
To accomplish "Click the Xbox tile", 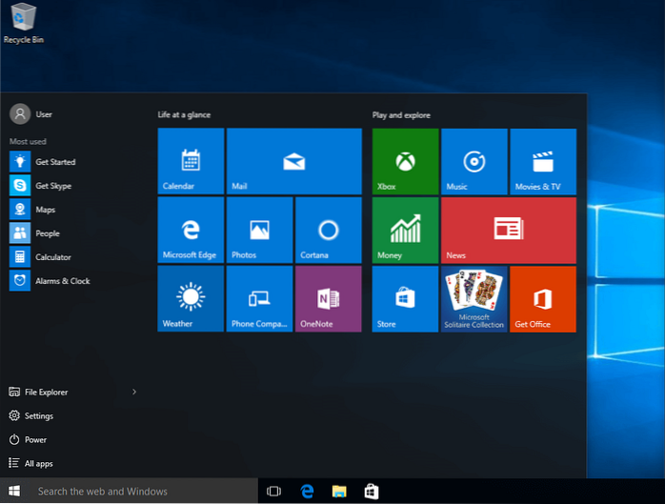I will click(x=405, y=162).
